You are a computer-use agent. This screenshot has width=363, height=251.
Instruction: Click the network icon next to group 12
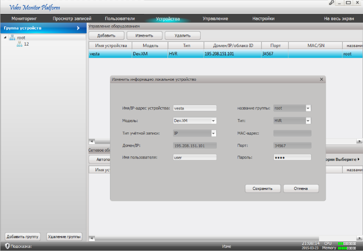pos(20,44)
